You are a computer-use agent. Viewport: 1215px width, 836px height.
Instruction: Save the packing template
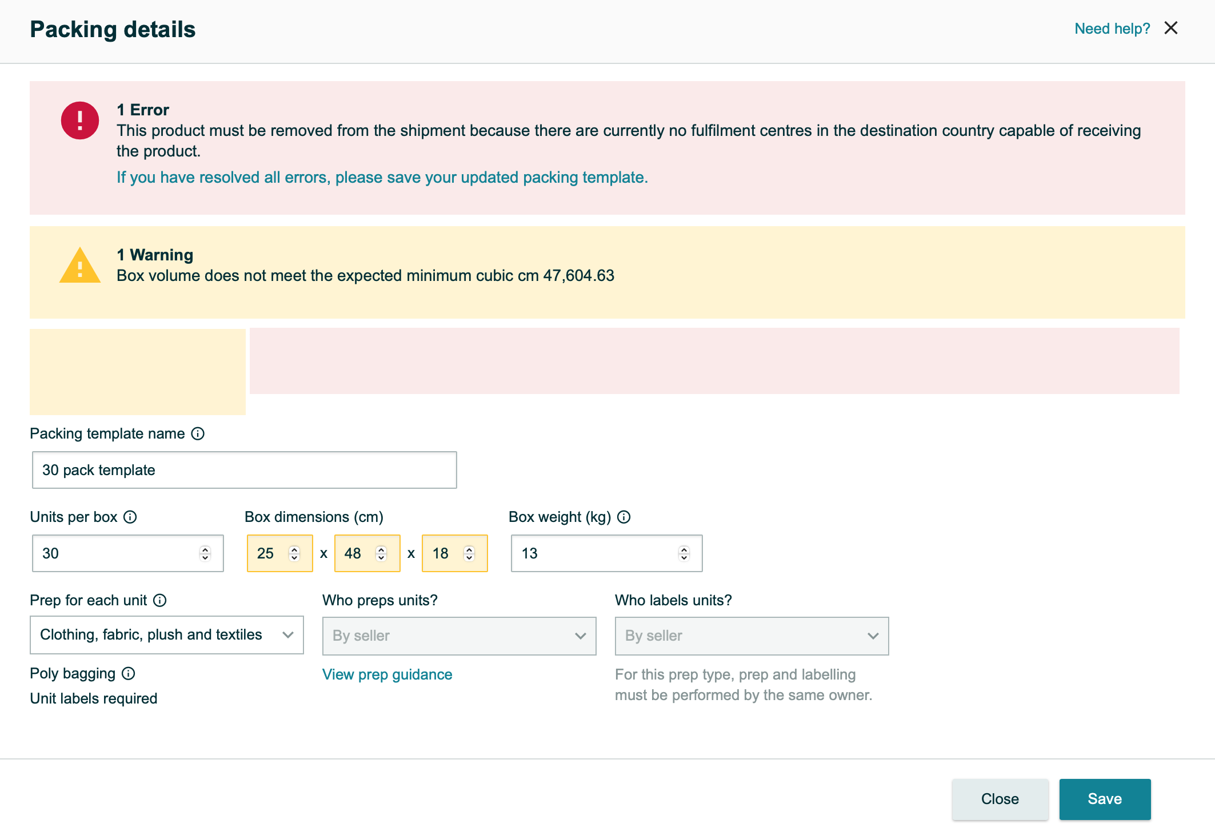(1105, 799)
